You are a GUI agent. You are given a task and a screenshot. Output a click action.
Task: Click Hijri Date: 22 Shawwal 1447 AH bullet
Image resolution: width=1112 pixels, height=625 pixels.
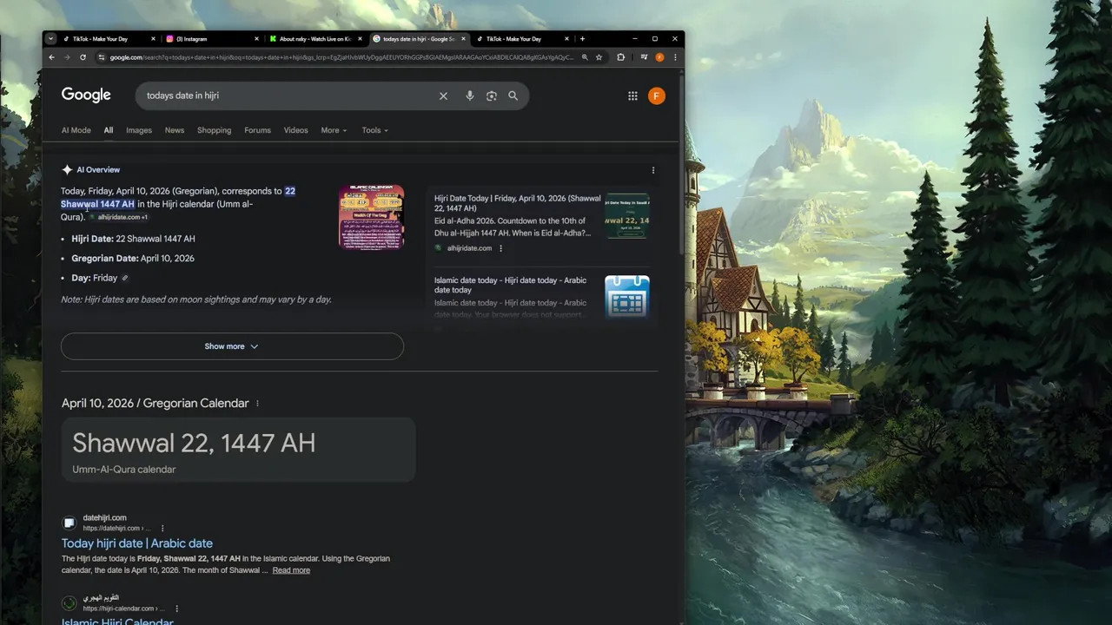[133, 239]
